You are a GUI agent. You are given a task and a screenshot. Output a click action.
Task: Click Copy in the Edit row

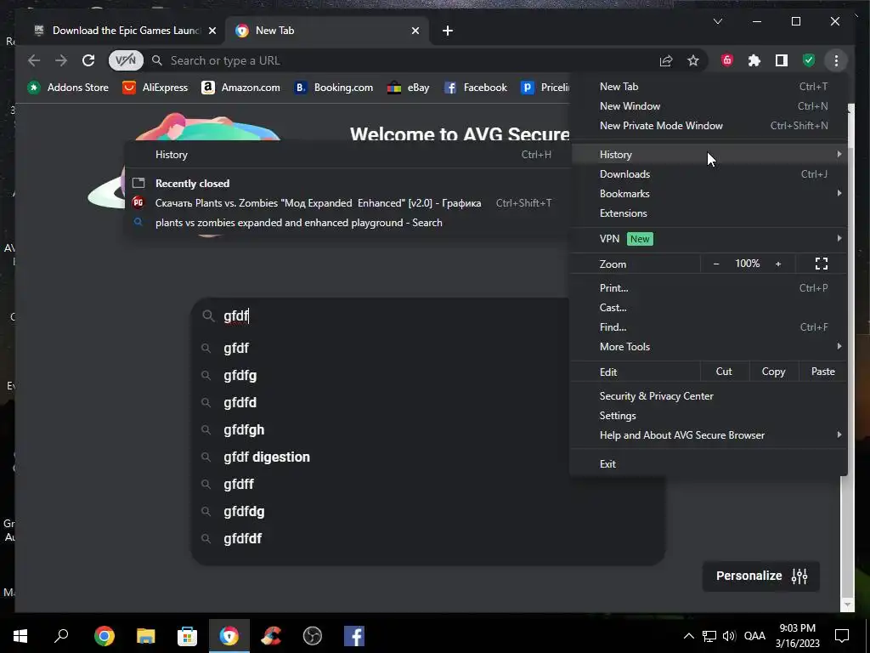click(773, 372)
